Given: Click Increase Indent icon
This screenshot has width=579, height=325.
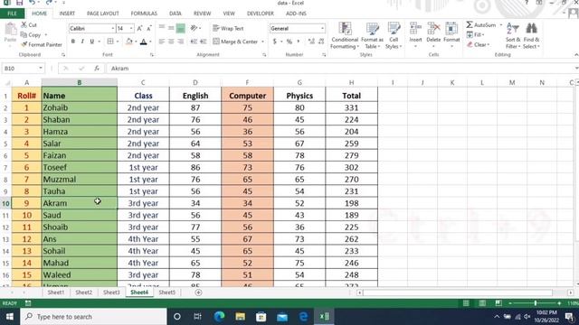Looking at the screenshot, I should [203, 42].
